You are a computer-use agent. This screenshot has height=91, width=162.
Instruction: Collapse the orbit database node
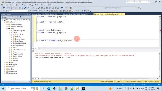[7, 29]
